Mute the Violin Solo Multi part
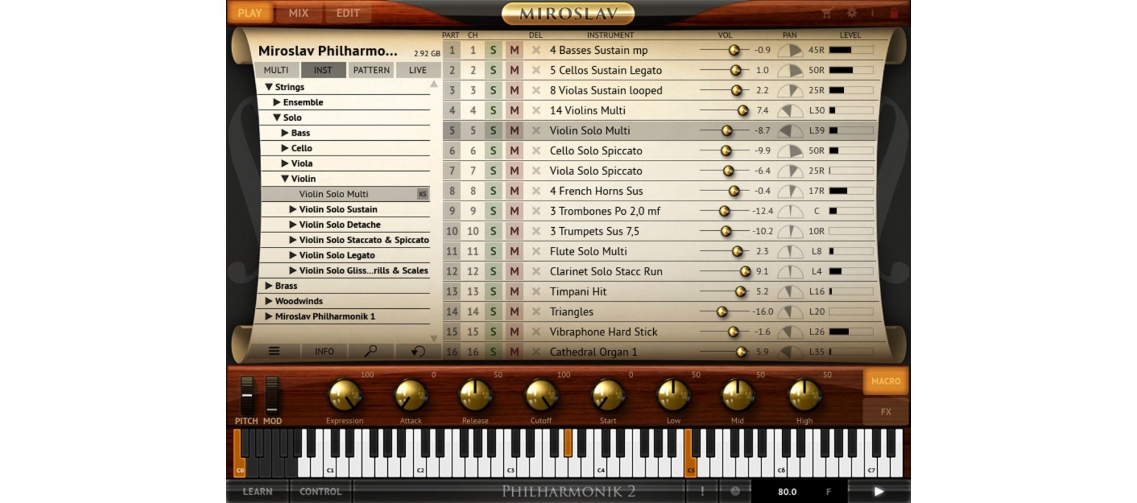Screen dimensions: 1137x503 (x=514, y=131)
